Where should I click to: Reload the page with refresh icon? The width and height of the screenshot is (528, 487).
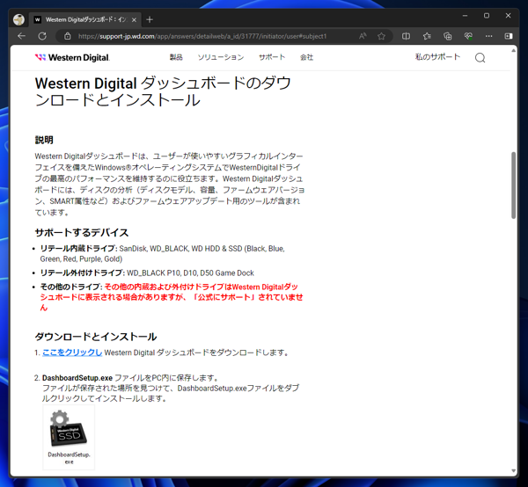(x=42, y=36)
